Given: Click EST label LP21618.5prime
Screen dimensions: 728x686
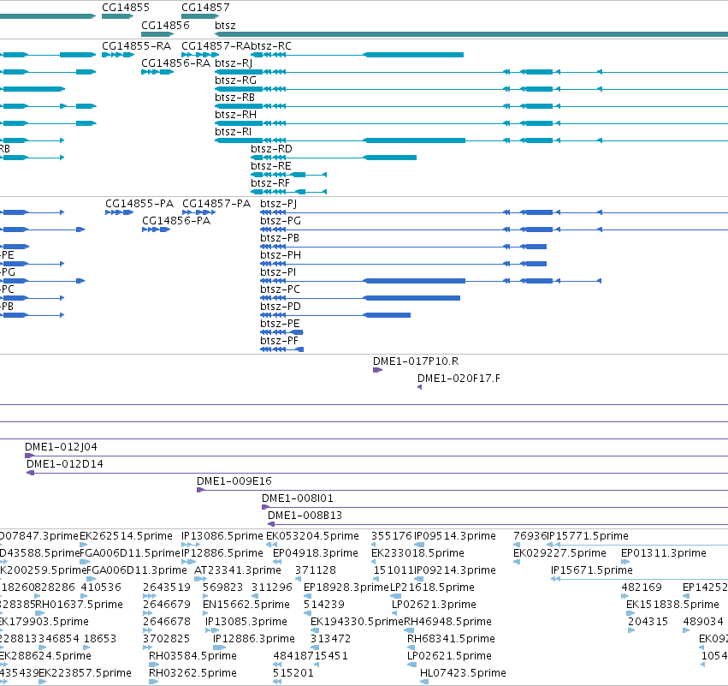Looking at the screenshot, I should [x=432, y=588].
